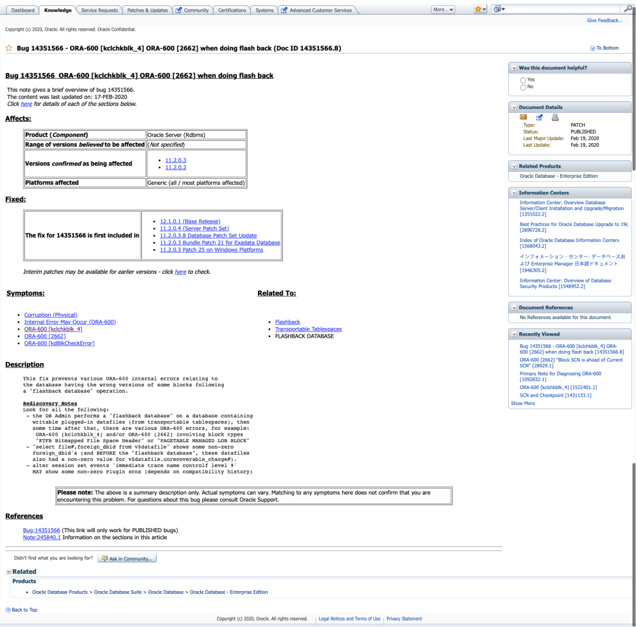The width and height of the screenshot is (636, 627).
Task: Print the document via the printer icon
Action: (x=555, y=117)
